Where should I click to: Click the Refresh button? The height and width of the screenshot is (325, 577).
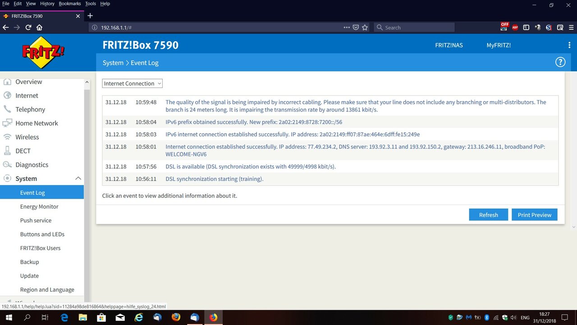point(488,215)
